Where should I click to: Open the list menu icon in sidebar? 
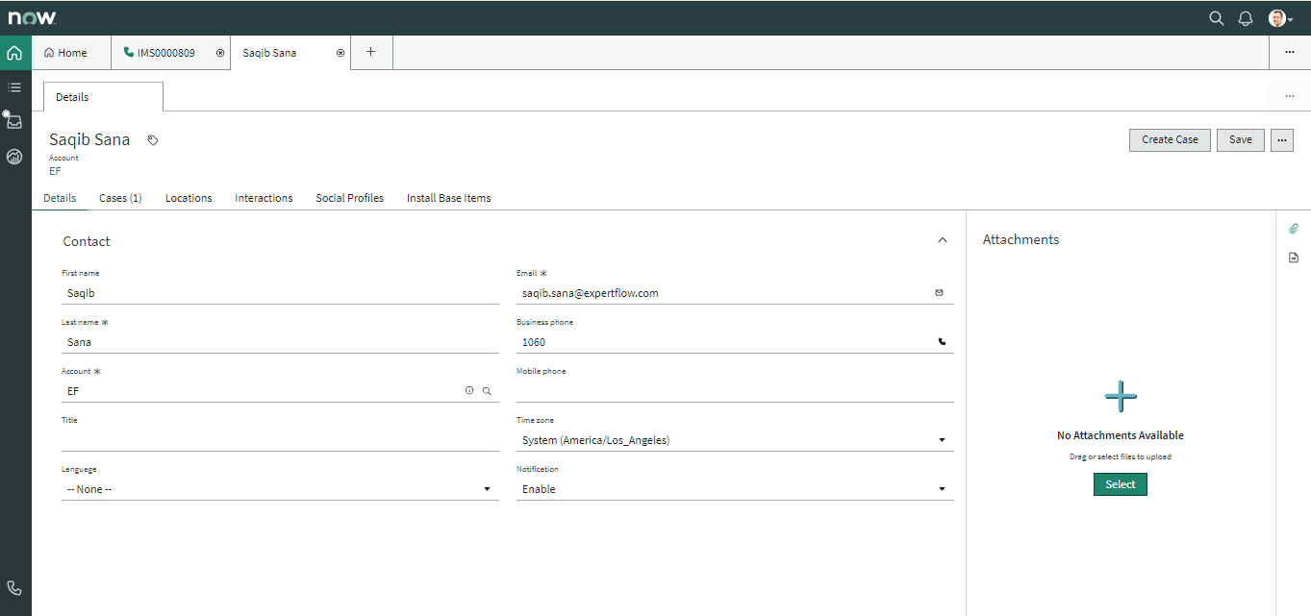[14, 87]
